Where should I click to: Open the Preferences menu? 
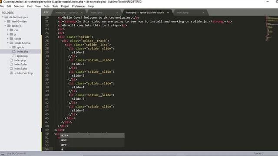[79, 6]
